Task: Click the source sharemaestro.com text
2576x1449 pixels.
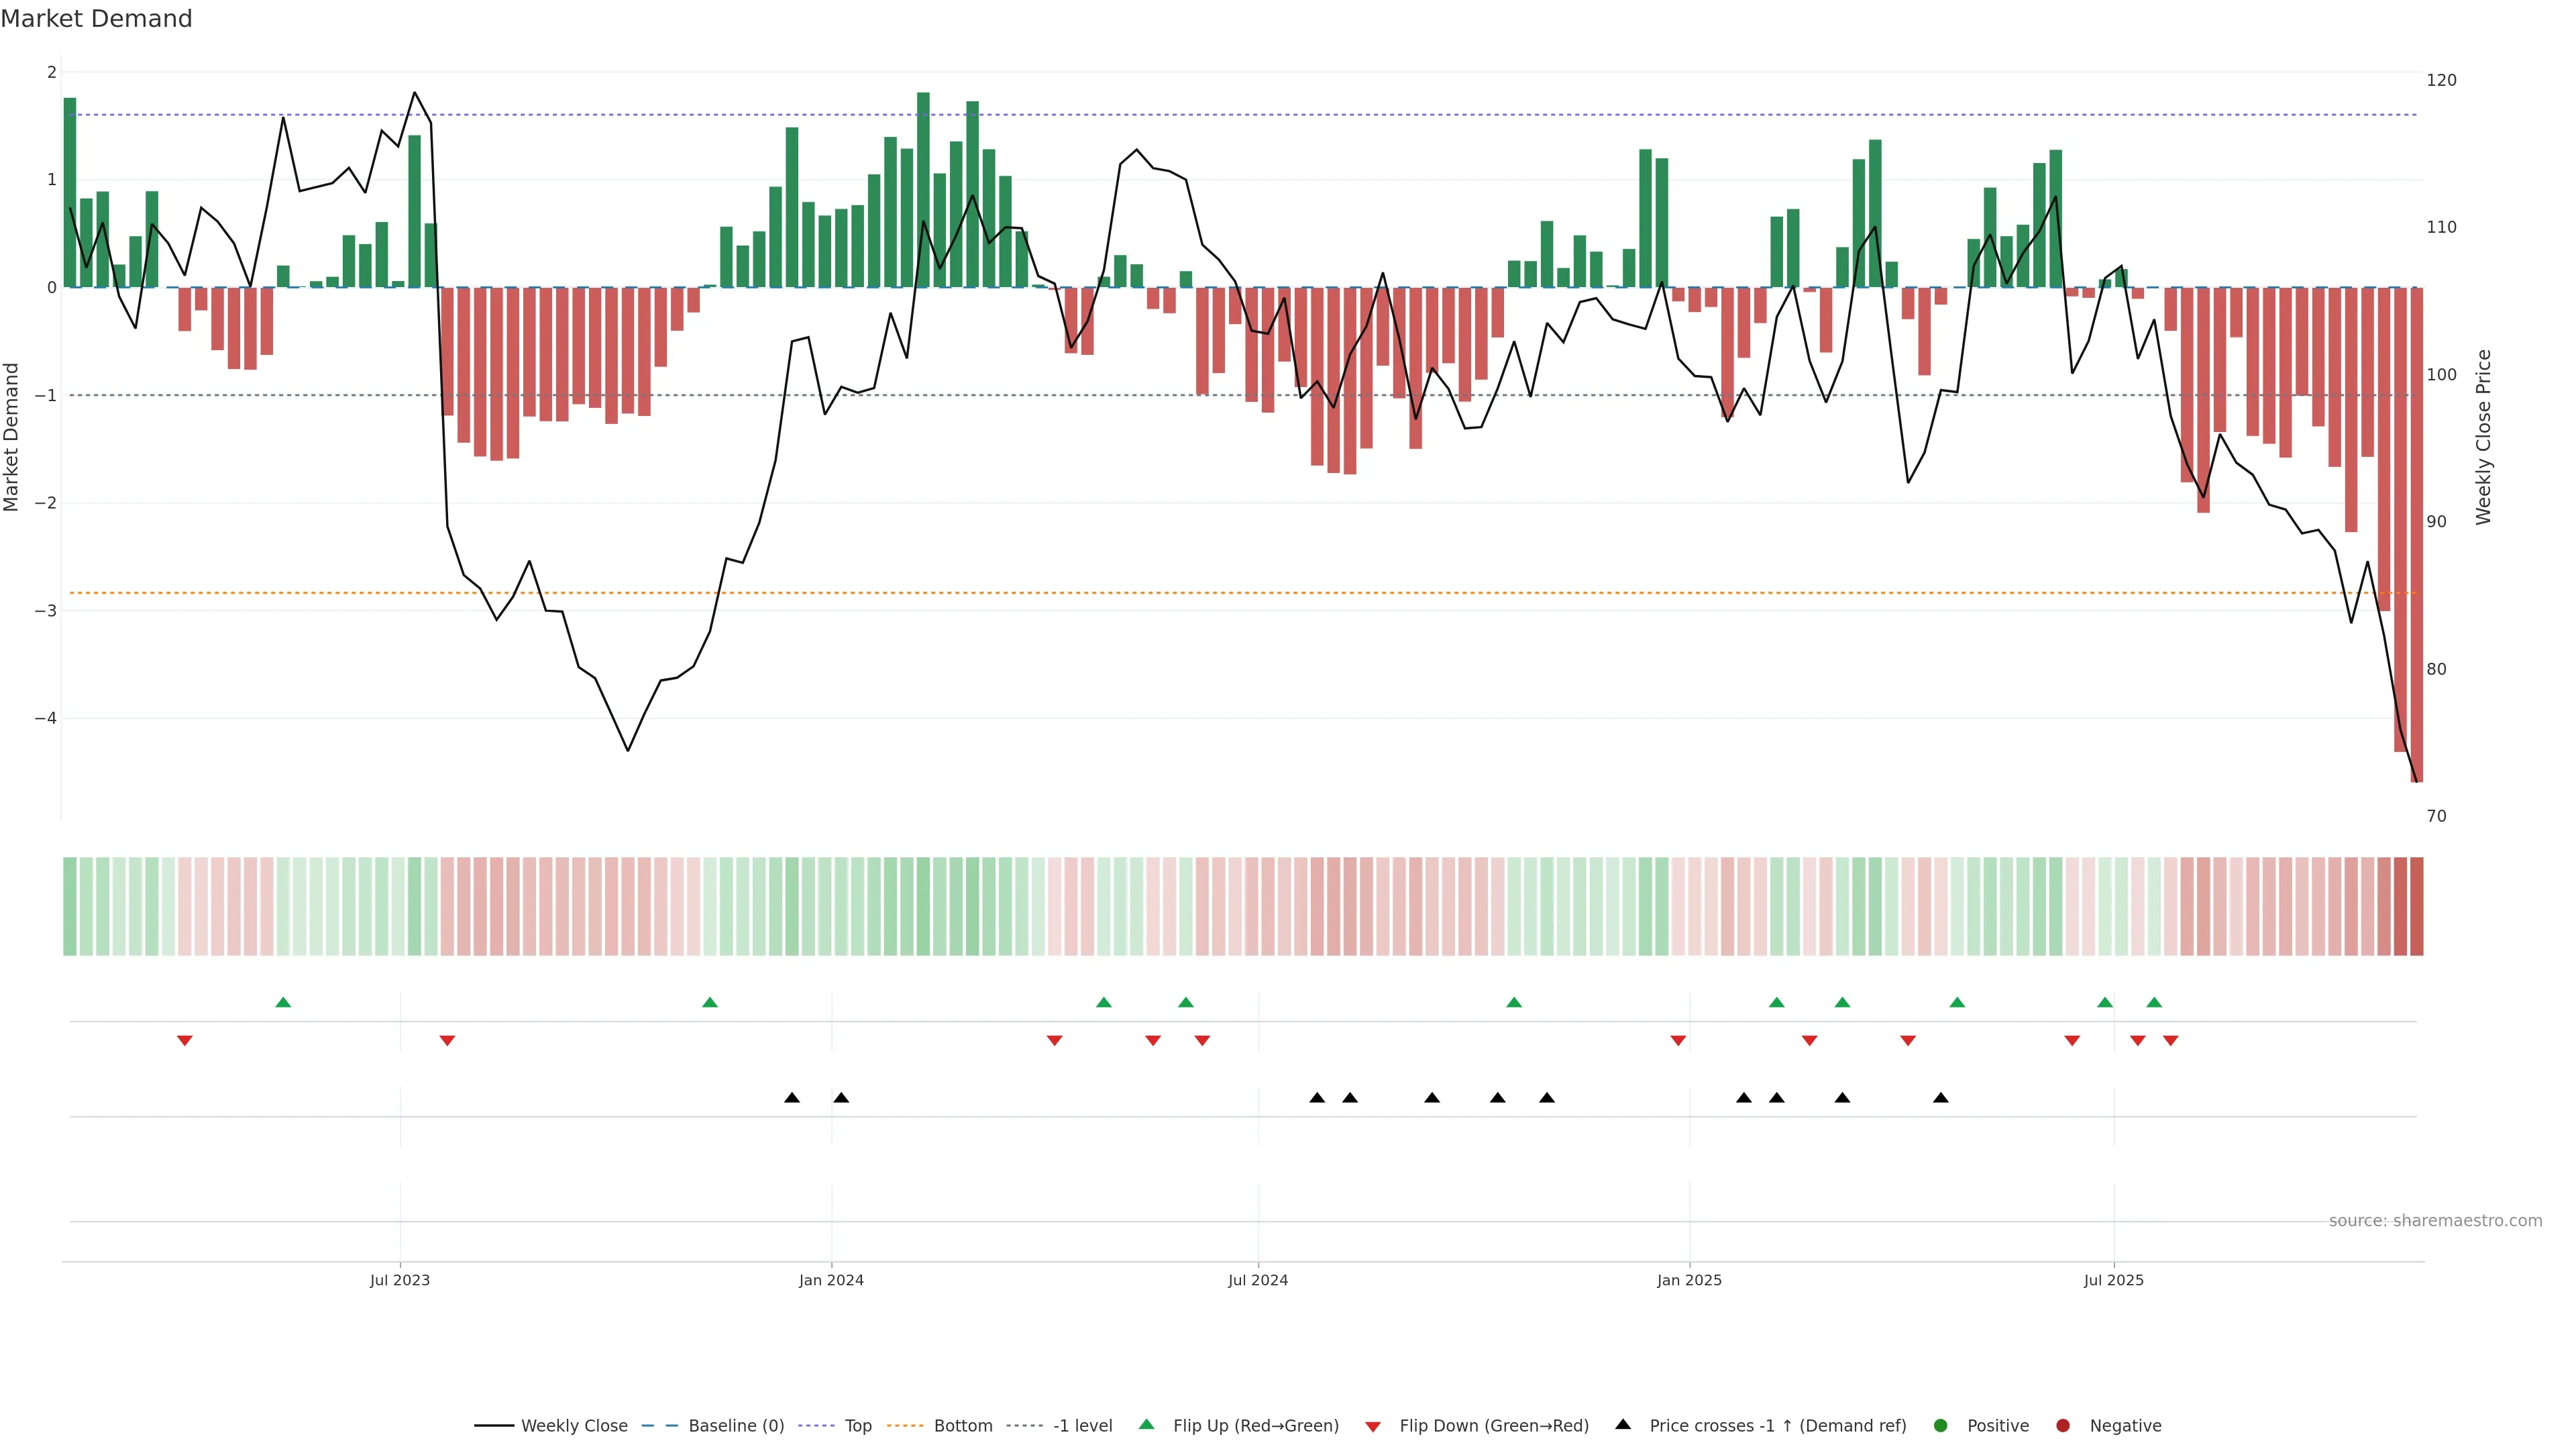Action: point(2435,1220)
